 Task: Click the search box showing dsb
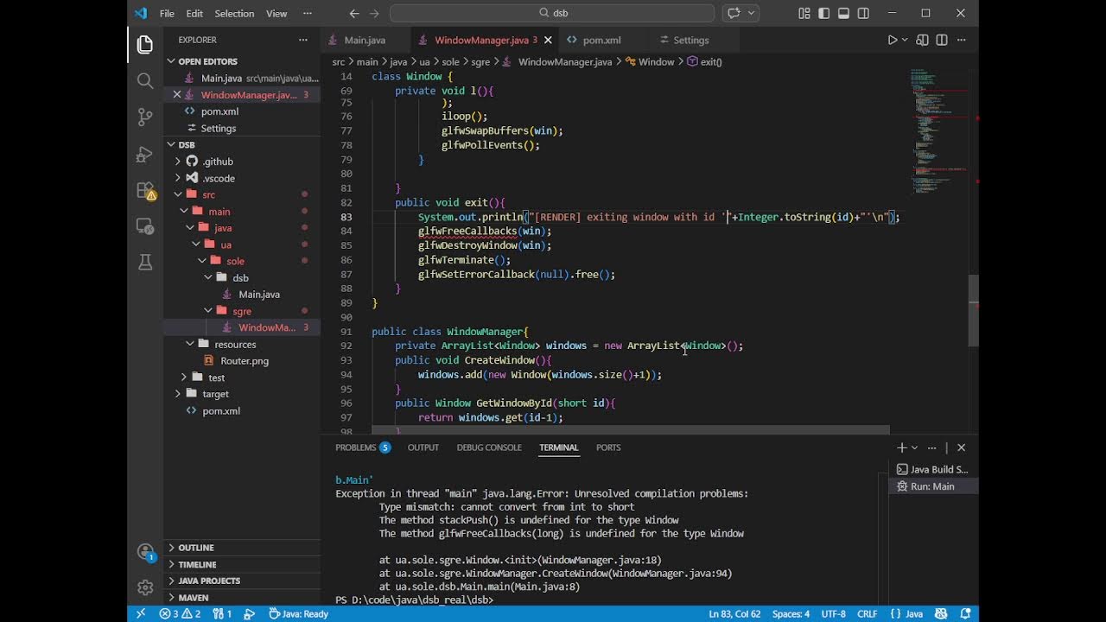pyautogui.click(x=552, y=13)
